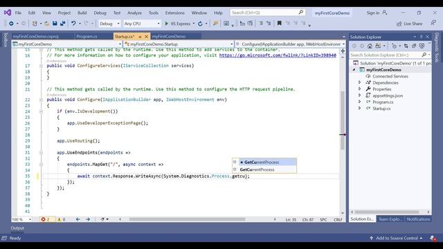
Task: Click the Open File folder icon
Action: pyautogui.click(x=47, y=24)
